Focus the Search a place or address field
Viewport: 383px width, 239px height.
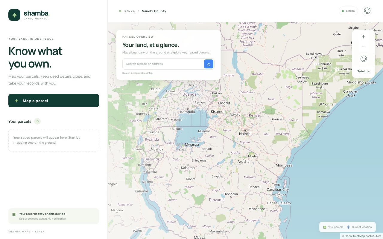tap(163, 64)
